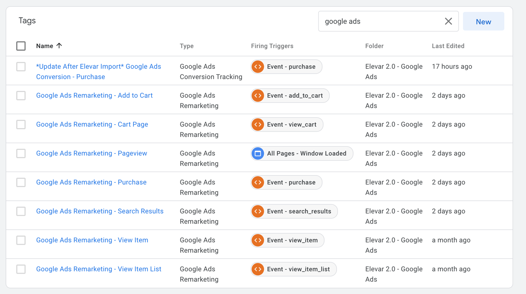Tick the checkbox for Remarketing - Pageview tag
This screenshot has height=294, width=526.
click(21, 154)
